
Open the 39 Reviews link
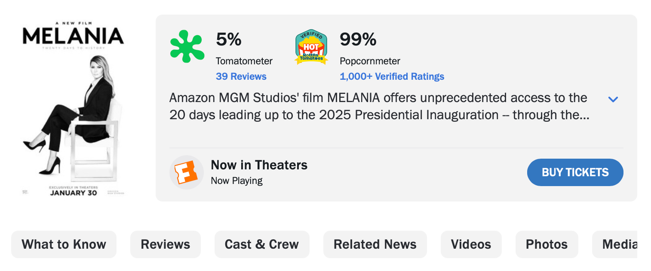click(x=241, y=77)
